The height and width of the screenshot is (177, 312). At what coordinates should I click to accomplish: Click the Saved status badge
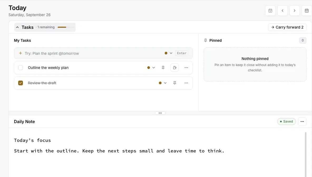(286, 122)
